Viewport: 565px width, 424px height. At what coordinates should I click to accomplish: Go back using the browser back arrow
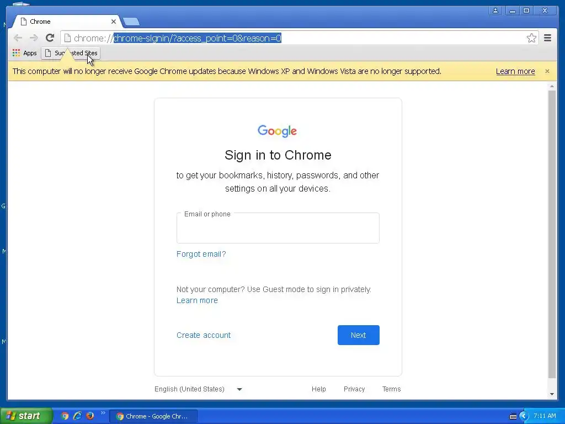click(x=18, y=38)
